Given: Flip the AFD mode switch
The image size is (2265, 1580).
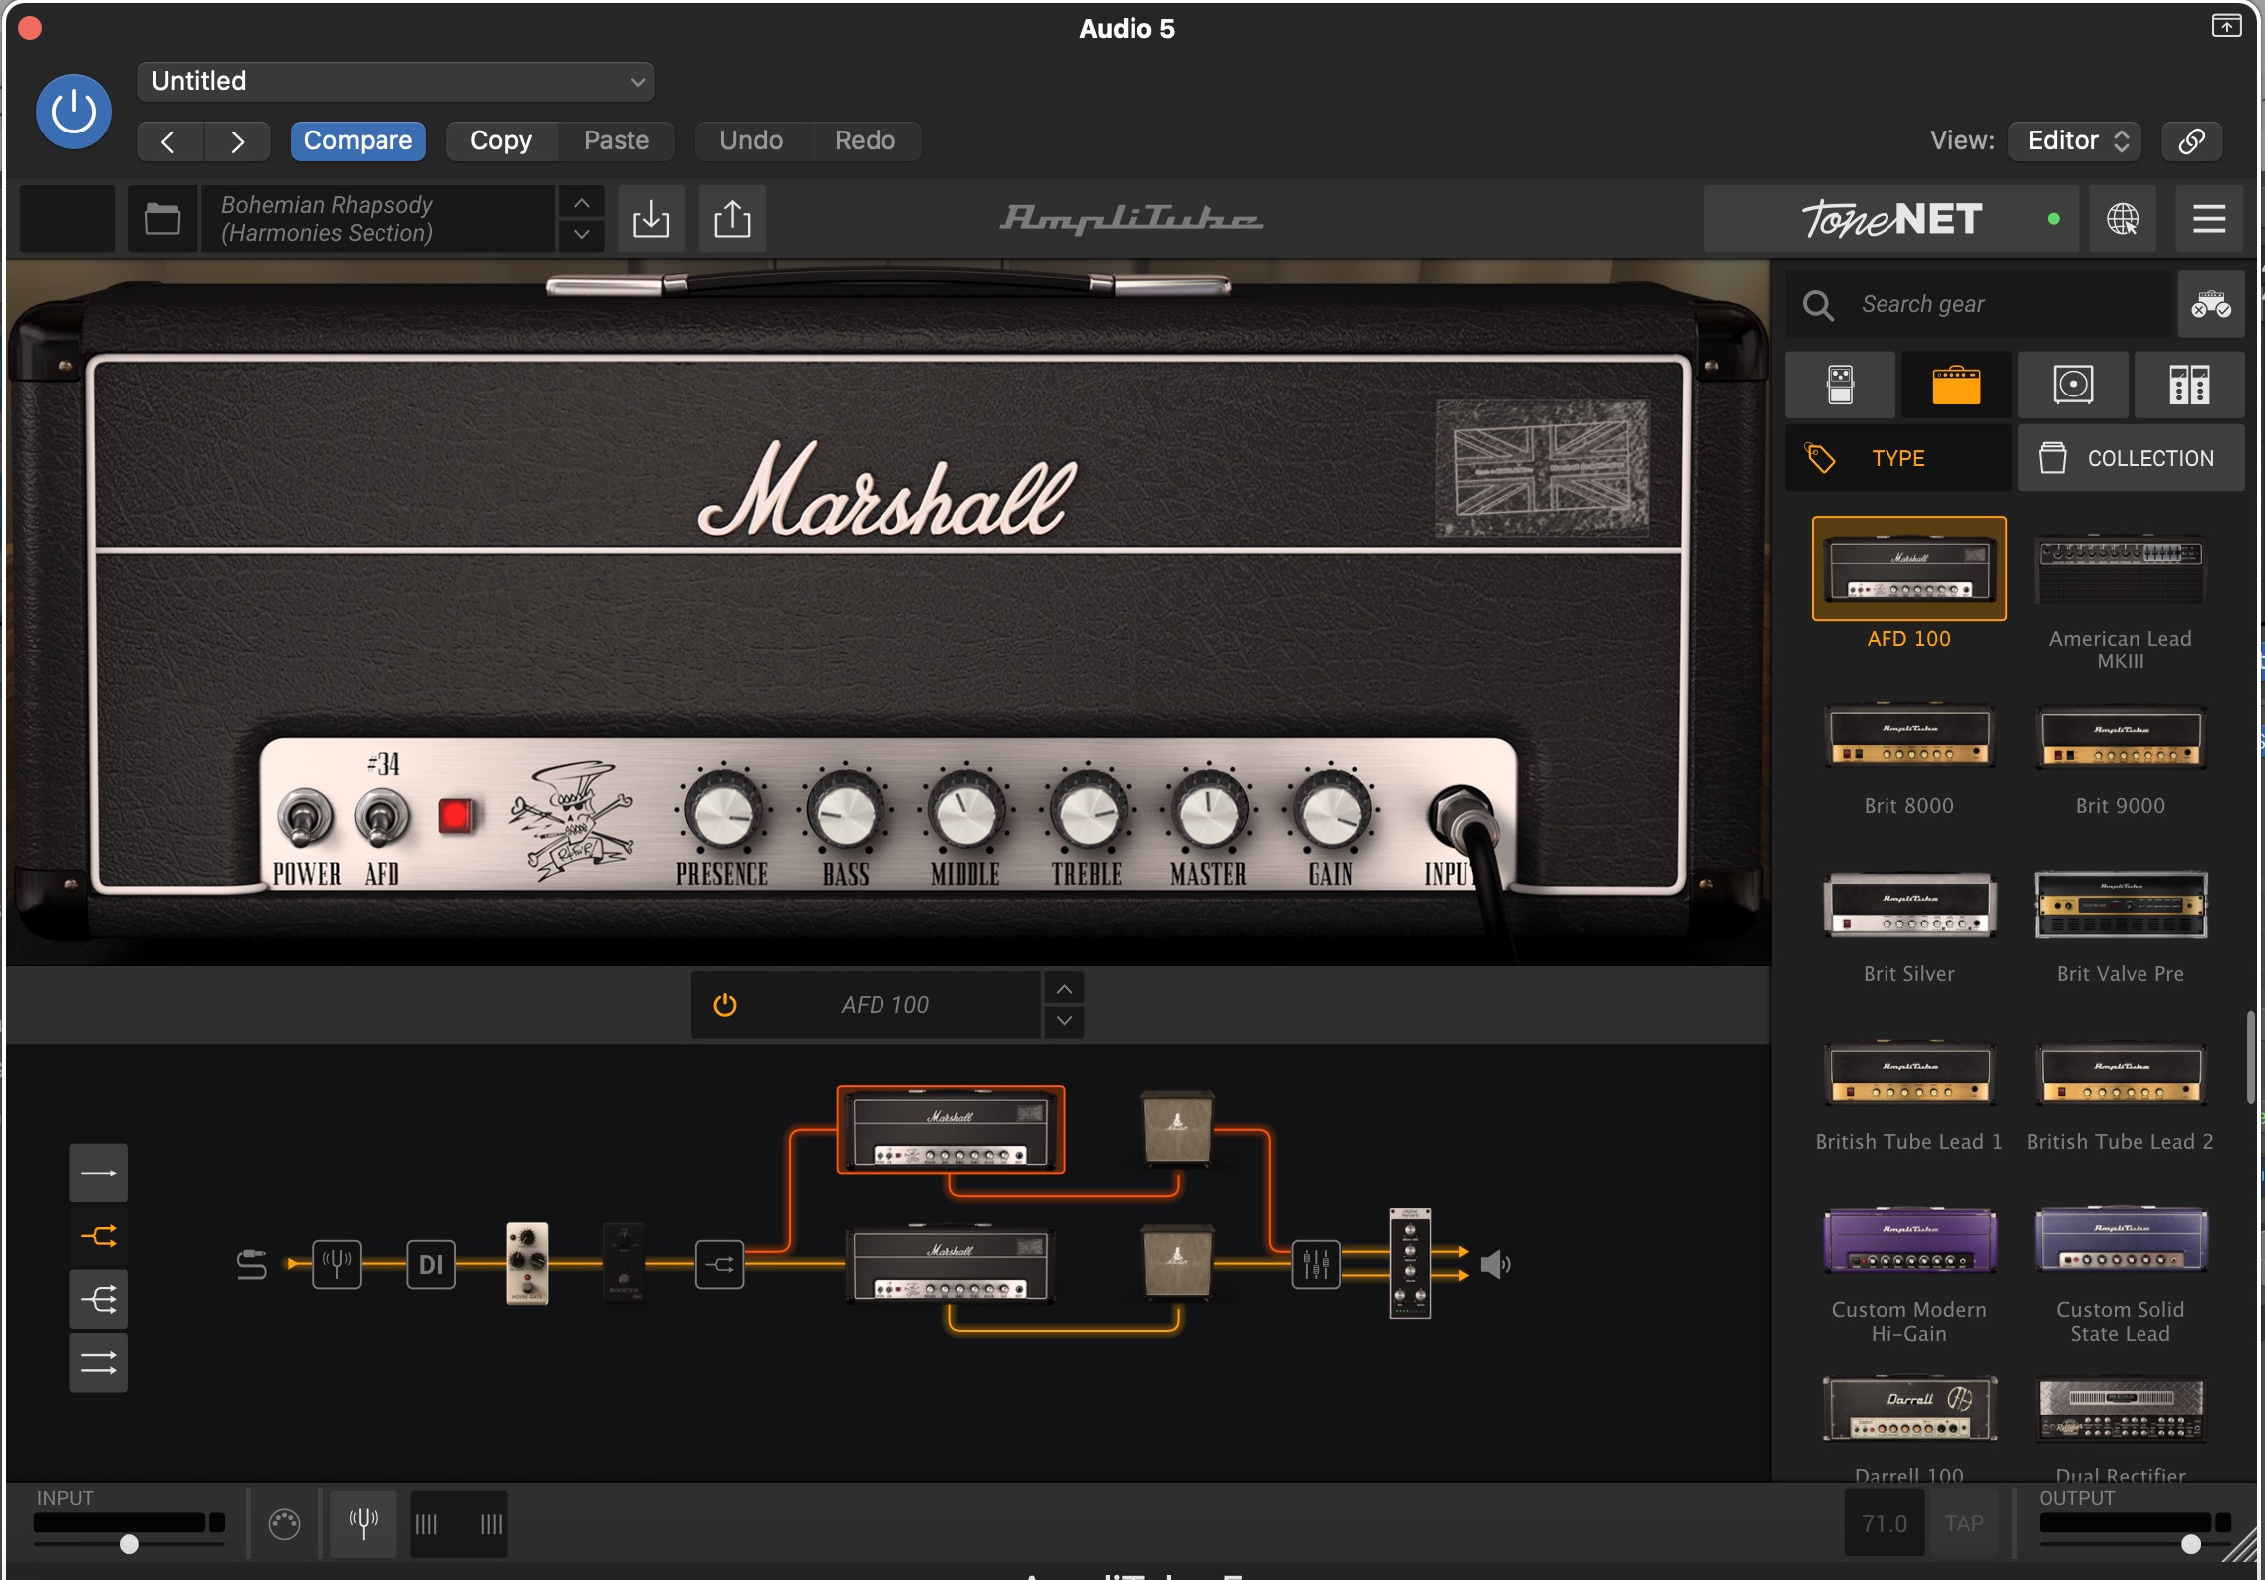Looking at the screenshot, I should tap(381, 817).
